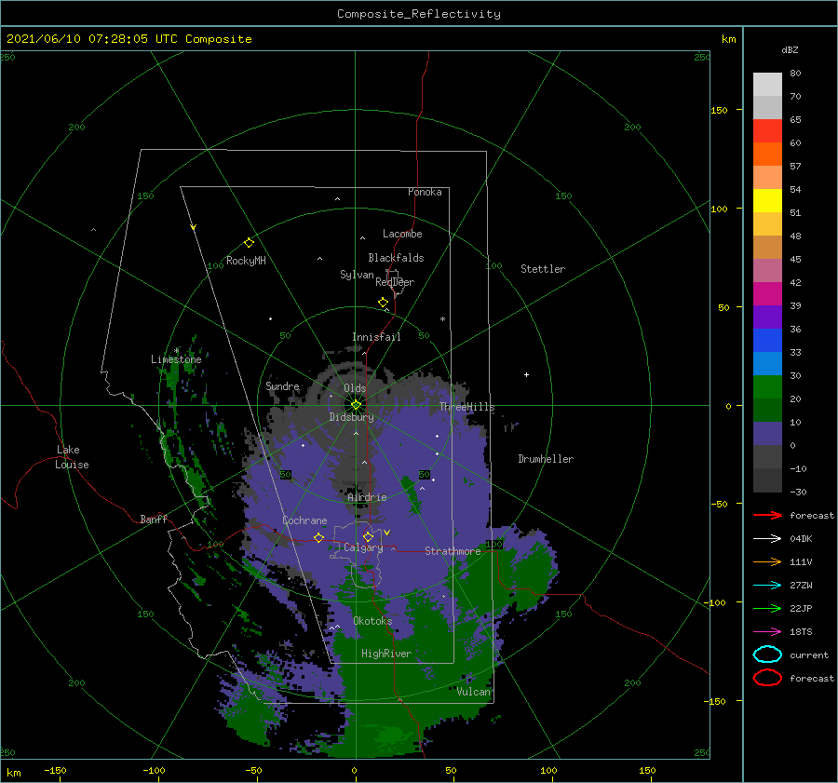
Task: Click the yellow diamond marker near RockyMH
Action: [x=249, y=243]
